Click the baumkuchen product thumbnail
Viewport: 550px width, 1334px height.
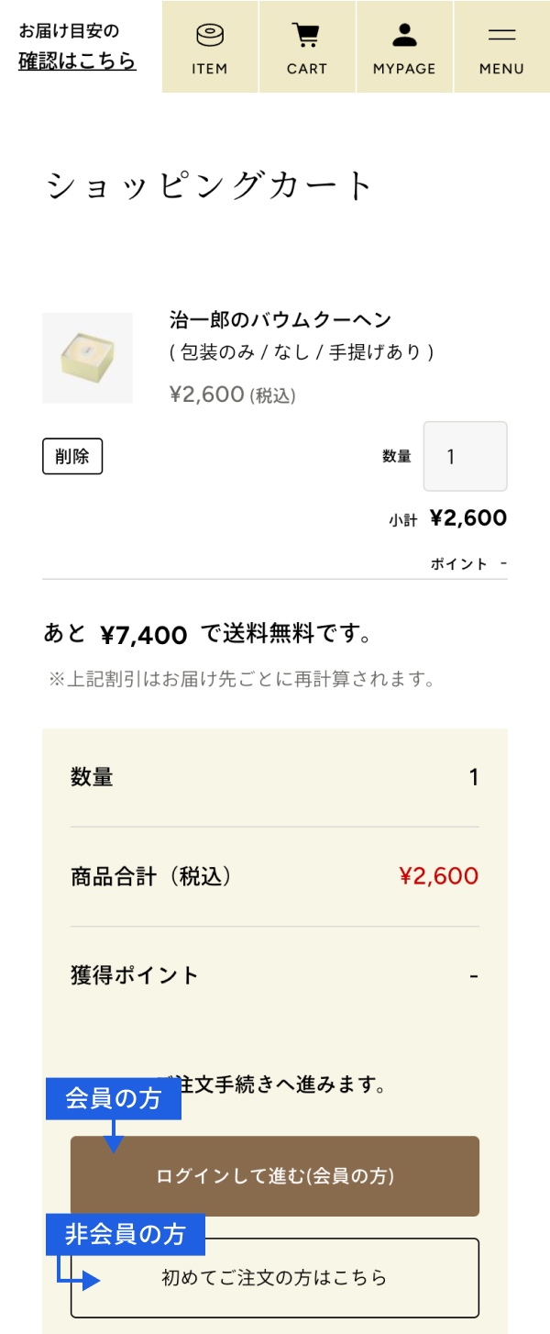point(87,358)
